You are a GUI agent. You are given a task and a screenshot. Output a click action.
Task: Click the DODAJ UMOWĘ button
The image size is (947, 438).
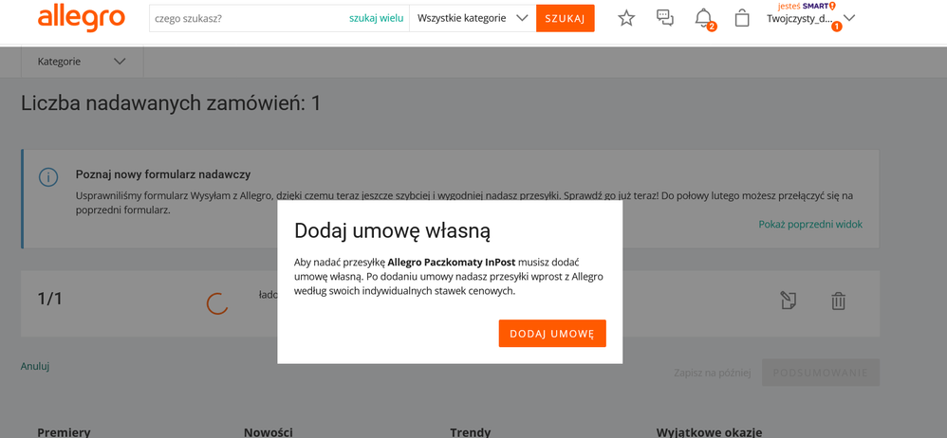click(552, 334)
